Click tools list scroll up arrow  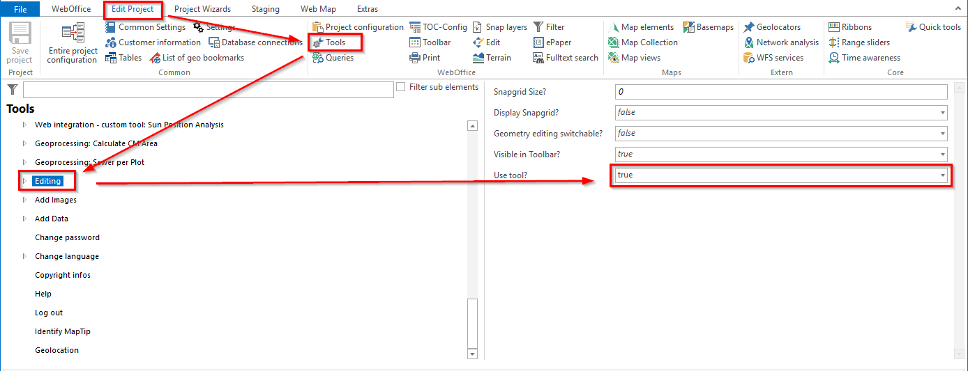pos(472,126)
